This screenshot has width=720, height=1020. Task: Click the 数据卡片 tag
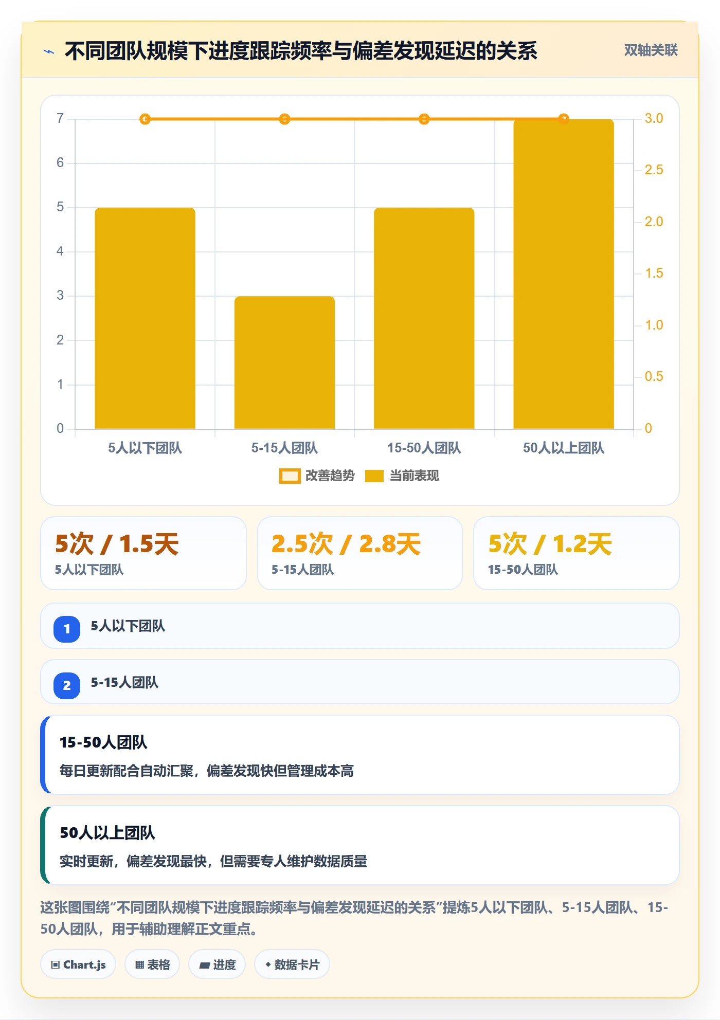point(292,964)
